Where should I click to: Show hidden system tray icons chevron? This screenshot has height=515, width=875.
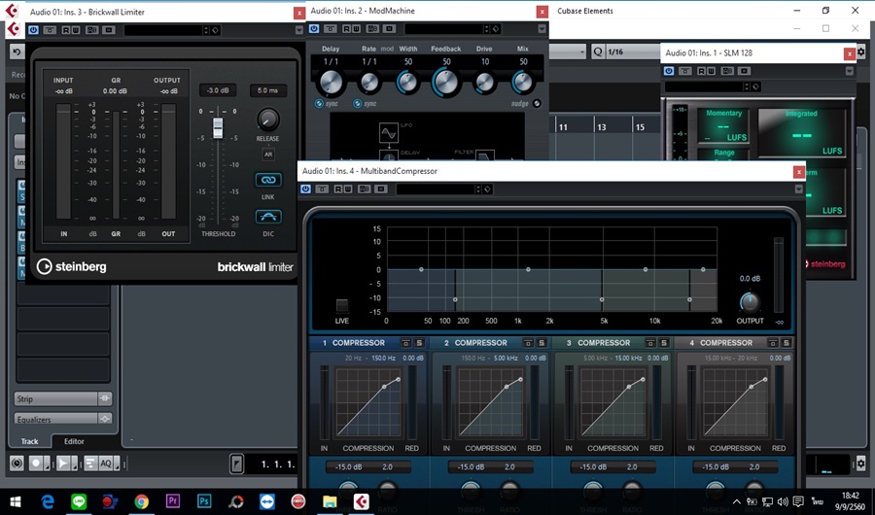[737, 501]
